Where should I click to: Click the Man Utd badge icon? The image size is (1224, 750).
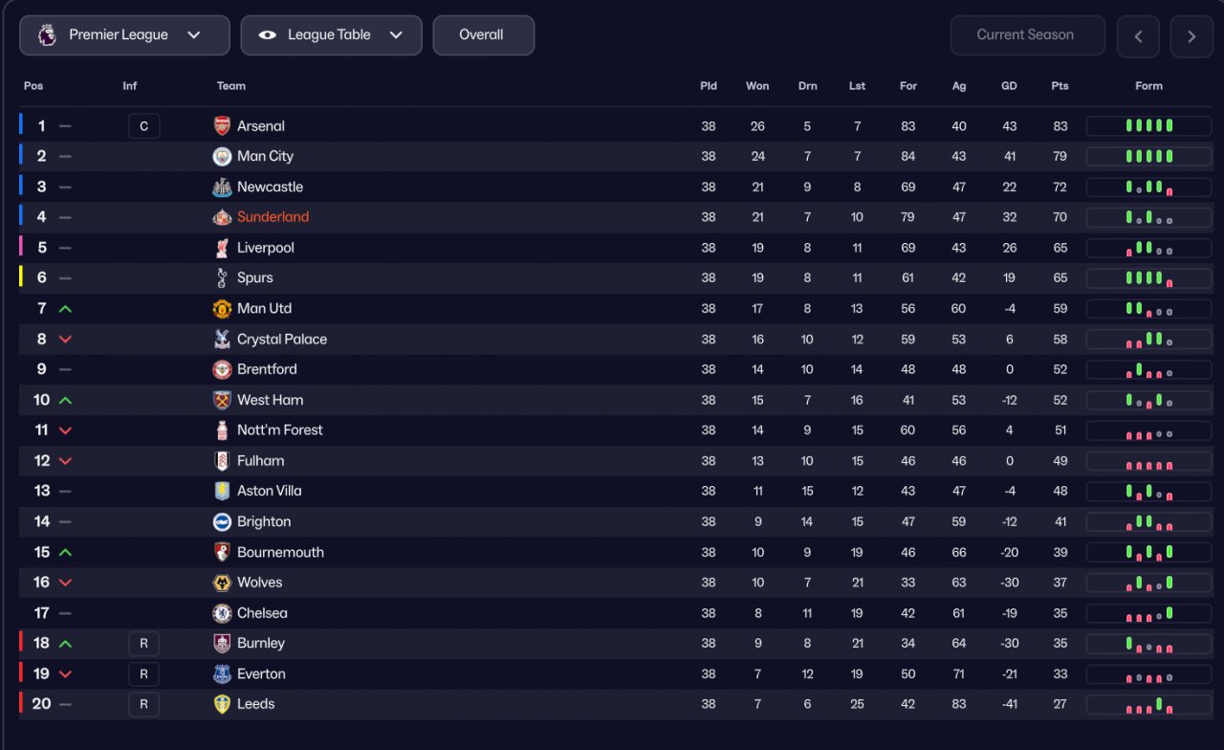point(222,309)
